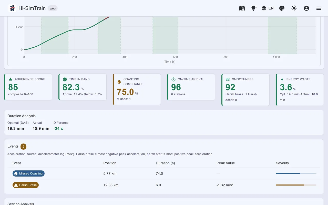Click the Coasting Compliance droplet icon
328x205 pixels.
coord(119,82)
